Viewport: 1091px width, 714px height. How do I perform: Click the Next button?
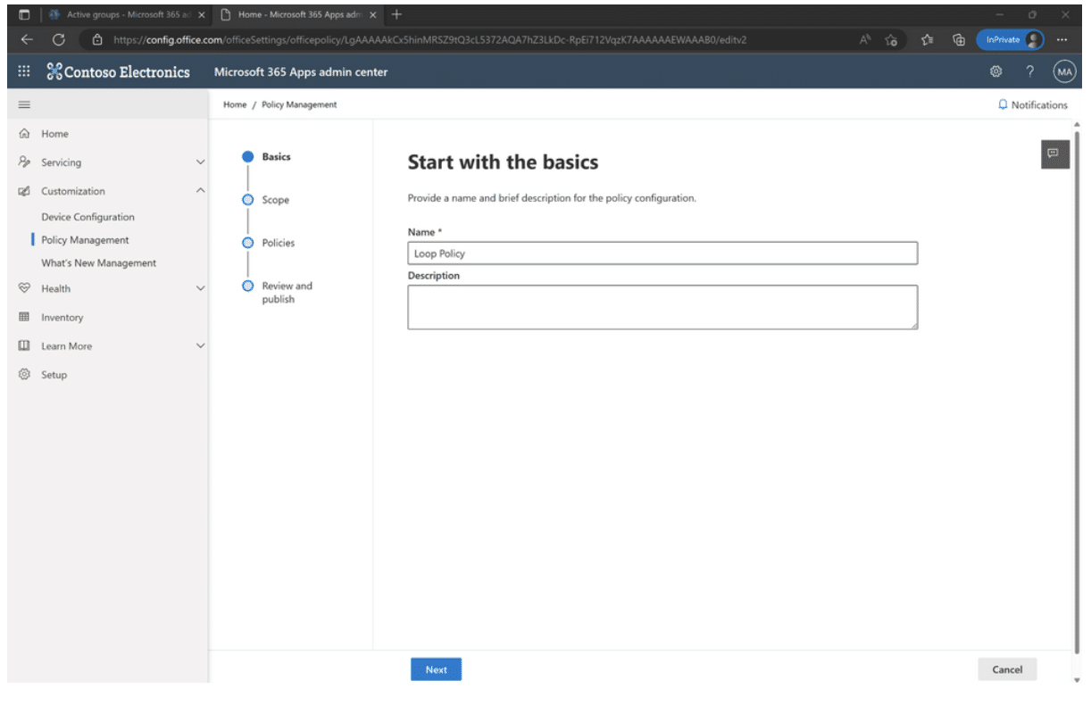tap(437, 669)
